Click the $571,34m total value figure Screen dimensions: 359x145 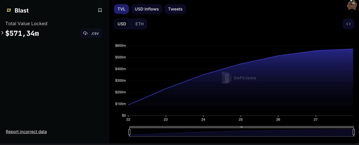22,34
